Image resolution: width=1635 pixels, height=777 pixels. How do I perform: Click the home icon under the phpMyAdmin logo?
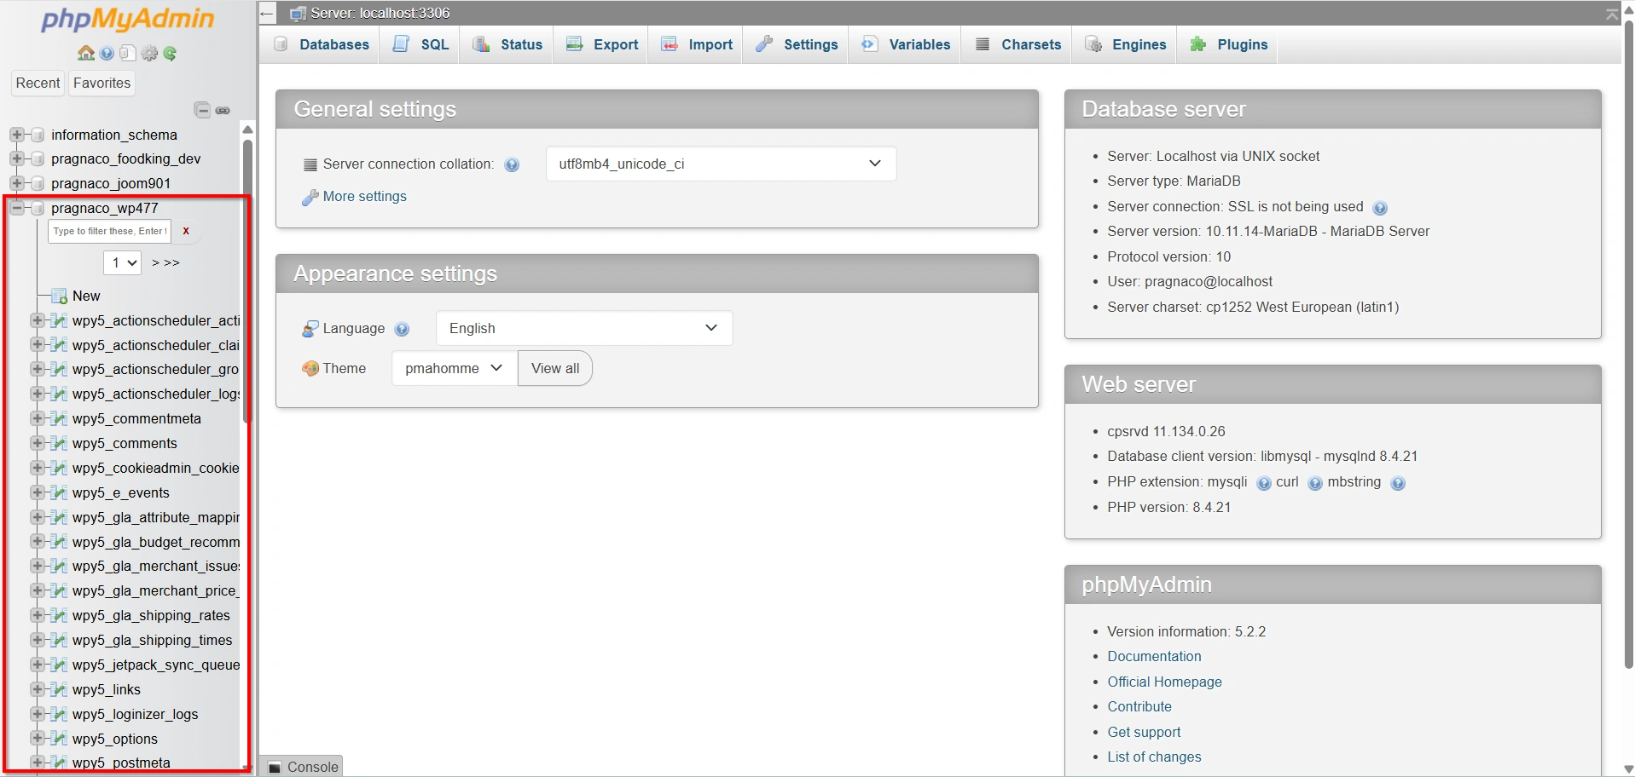[x=86, y=54]
